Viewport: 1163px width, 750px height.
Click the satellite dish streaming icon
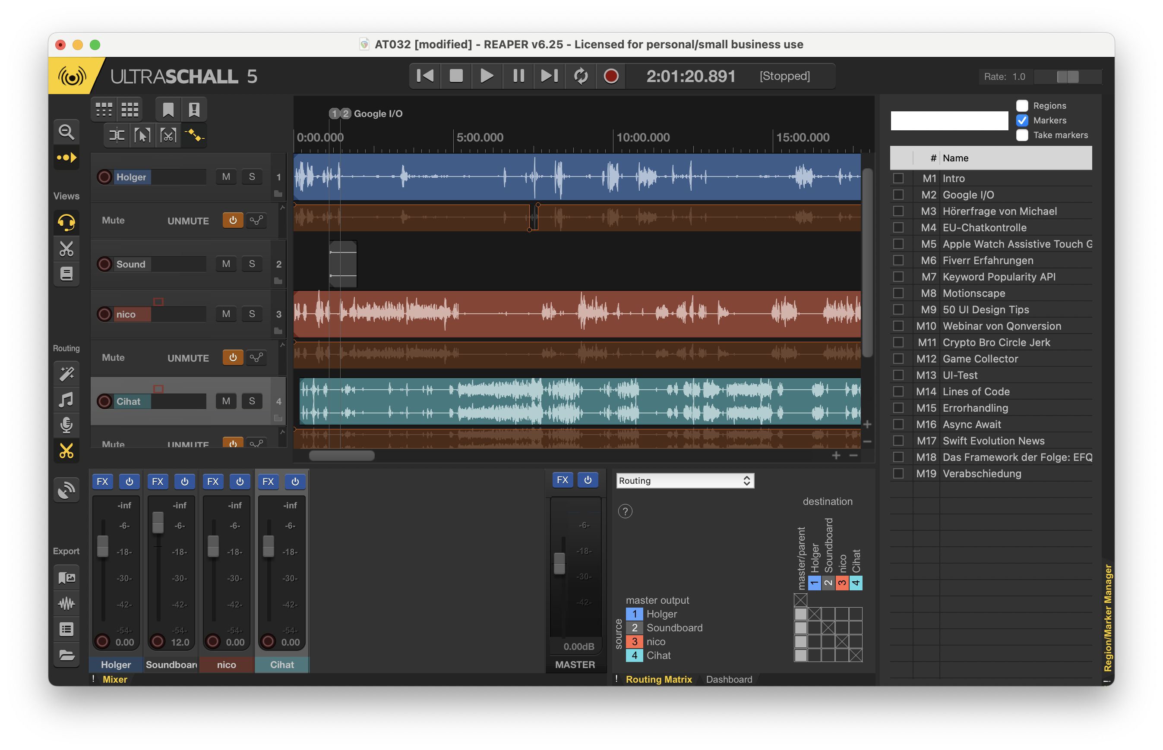point(66,490)
